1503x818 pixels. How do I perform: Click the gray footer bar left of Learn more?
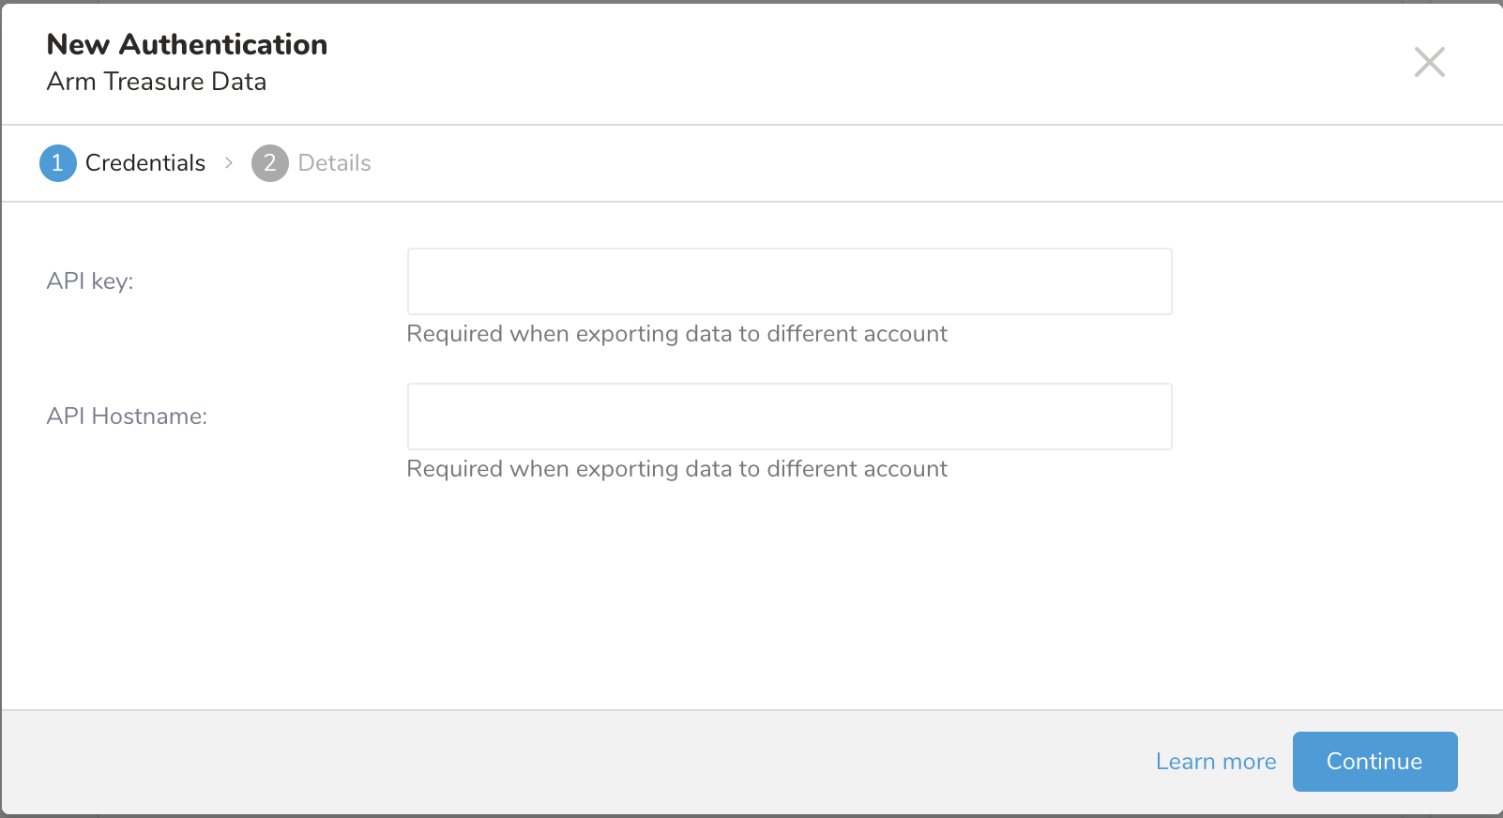(563, 762)
